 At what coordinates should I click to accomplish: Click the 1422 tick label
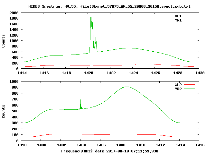point(111,73)
